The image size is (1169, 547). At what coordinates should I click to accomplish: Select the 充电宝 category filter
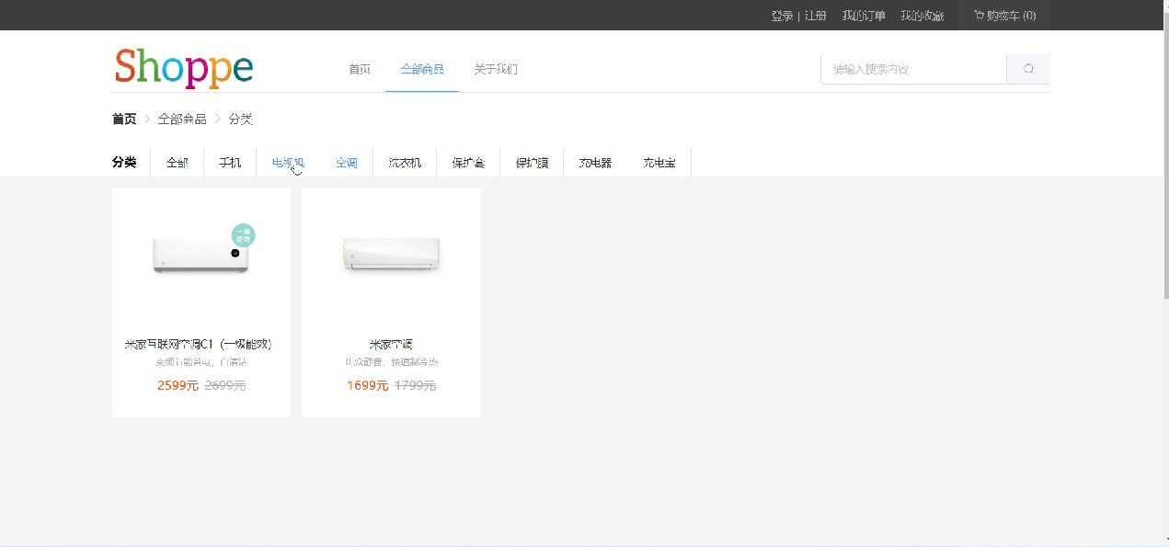click(x=659, y=163)
